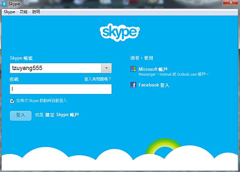
Task: Click the Messenger、Hotmail 或 Outlook.com 帳戶 text
Action: coord(174,74)
